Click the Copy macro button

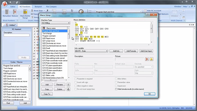point(47,89)
